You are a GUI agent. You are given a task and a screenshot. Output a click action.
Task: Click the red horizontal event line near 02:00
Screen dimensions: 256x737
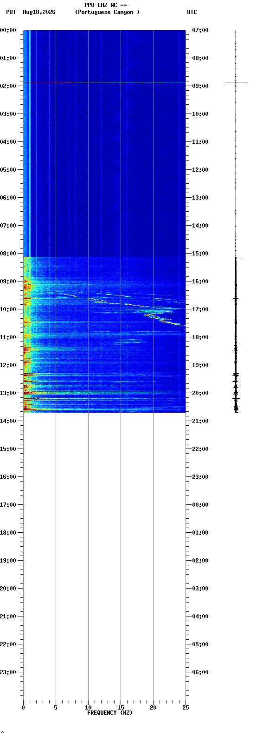pyautogui.click(x=104, y=82)
